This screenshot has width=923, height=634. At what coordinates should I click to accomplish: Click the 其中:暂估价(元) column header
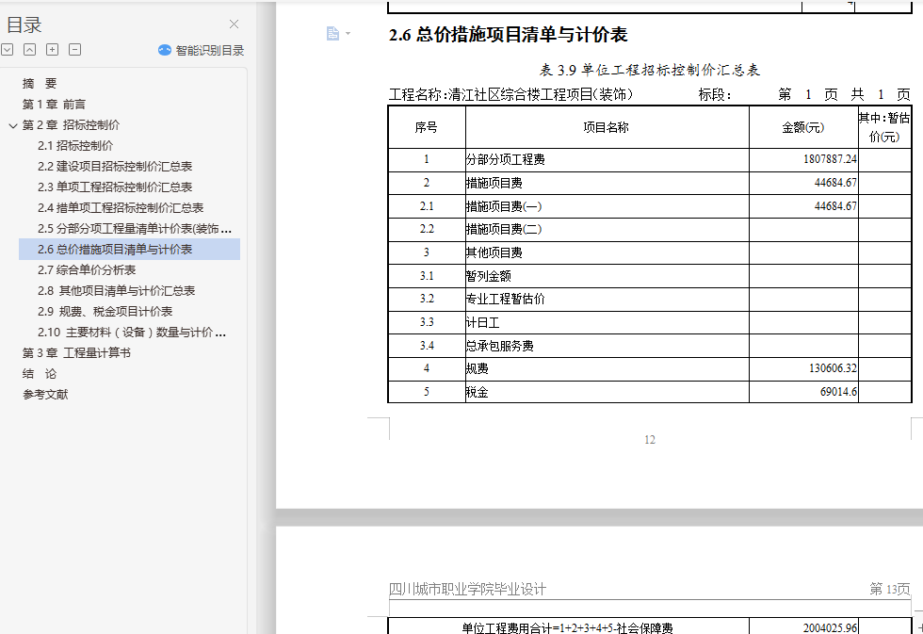pyautogui.click(x=884, y=127)
